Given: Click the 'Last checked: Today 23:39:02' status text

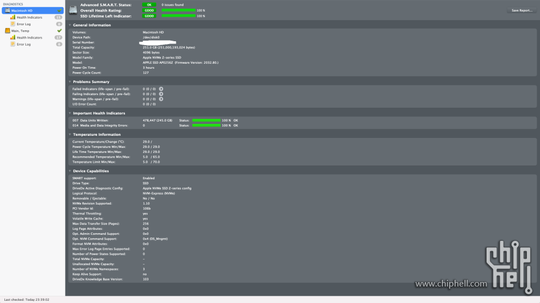Looking at the screenshot, I should tap(26, 300).
